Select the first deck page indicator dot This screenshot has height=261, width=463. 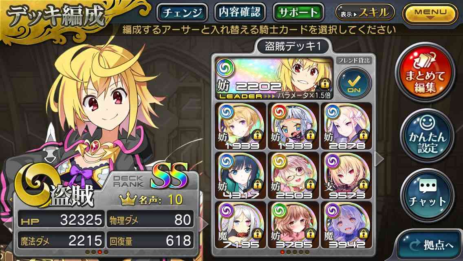click(282, 252)
